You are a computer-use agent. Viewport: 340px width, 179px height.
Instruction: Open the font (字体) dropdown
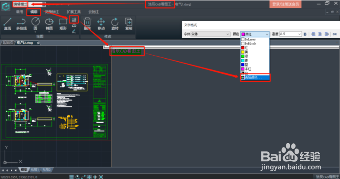[210, 34]
